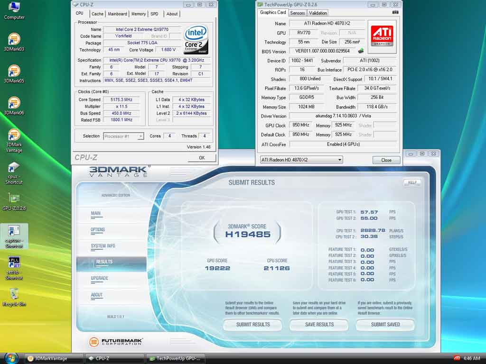486x364 pixels.
Task: Switch to 3DMarkVantage taskbar button
Action: (x=54, y=358)
